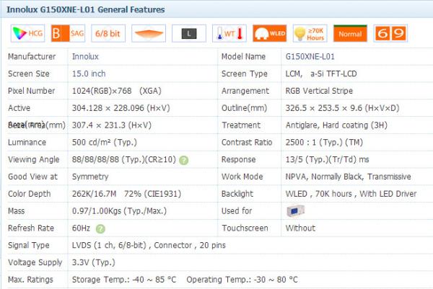Click the orange flat panel shape icon
This screenshot has height=289, width=433.
point(149,33)
